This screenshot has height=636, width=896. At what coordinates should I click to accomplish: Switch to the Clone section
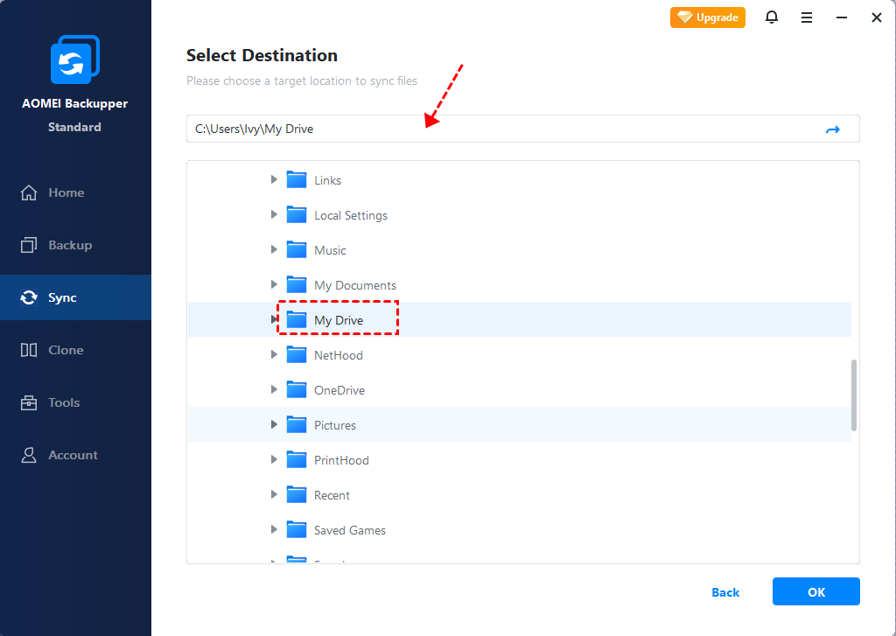66,350
